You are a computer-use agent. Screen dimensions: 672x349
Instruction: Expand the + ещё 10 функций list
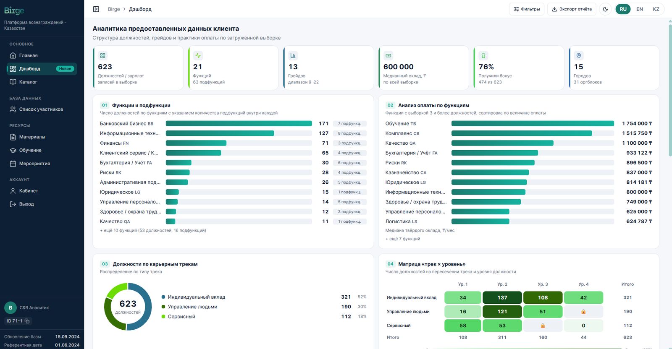pos(153,231)
